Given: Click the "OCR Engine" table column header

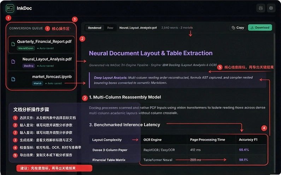Looking at the screenshot, I should pos(152,140).
